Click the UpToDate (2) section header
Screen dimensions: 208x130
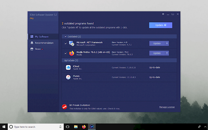pos(119,60)
